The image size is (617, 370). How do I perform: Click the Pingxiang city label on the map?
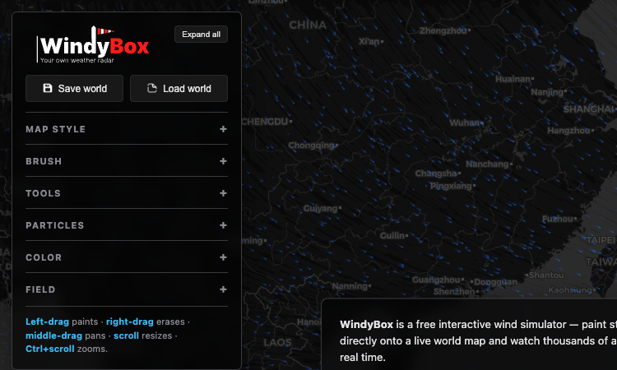coord(451,186)
